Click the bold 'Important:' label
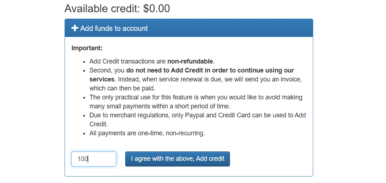Screen dimensions: 386x183 click(x=87, y=48)
